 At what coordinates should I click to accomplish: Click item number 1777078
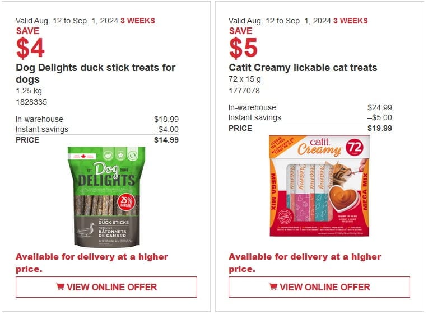click(x=244, y=91)
